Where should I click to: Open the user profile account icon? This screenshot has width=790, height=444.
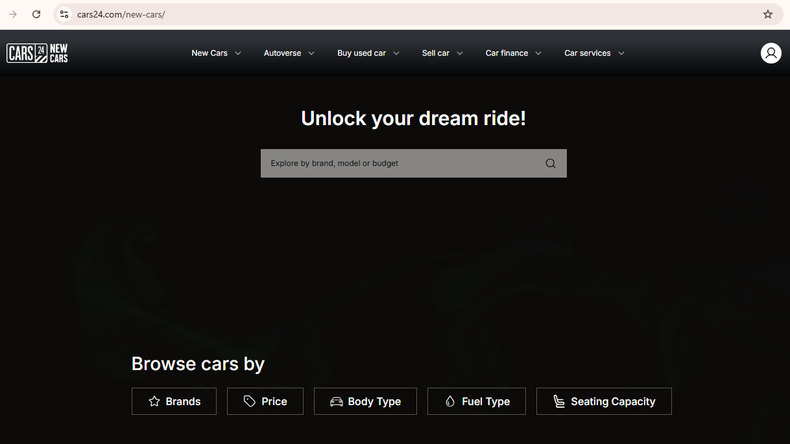(x=771, y=53)
